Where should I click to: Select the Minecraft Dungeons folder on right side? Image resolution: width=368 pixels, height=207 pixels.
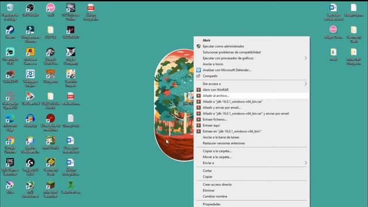coord(354,56)
